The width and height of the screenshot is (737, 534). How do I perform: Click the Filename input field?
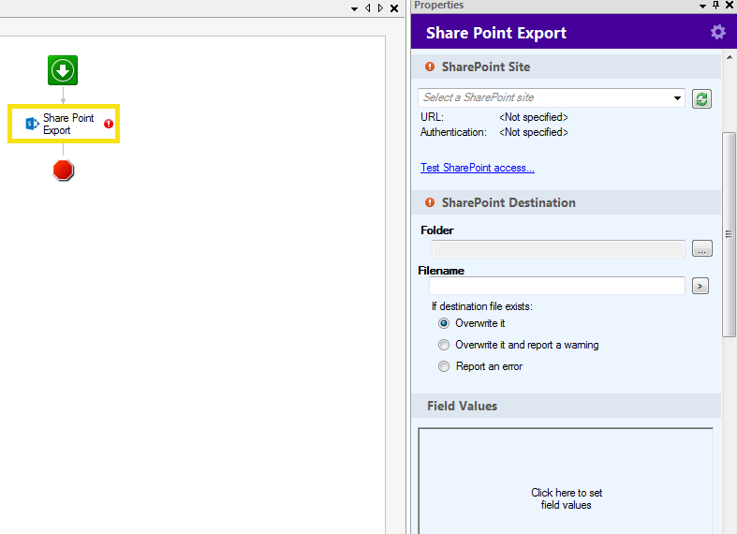click(556, 286)
